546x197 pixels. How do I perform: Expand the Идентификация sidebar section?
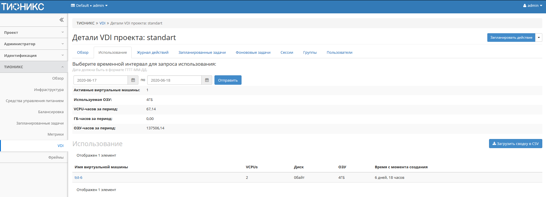34,55
